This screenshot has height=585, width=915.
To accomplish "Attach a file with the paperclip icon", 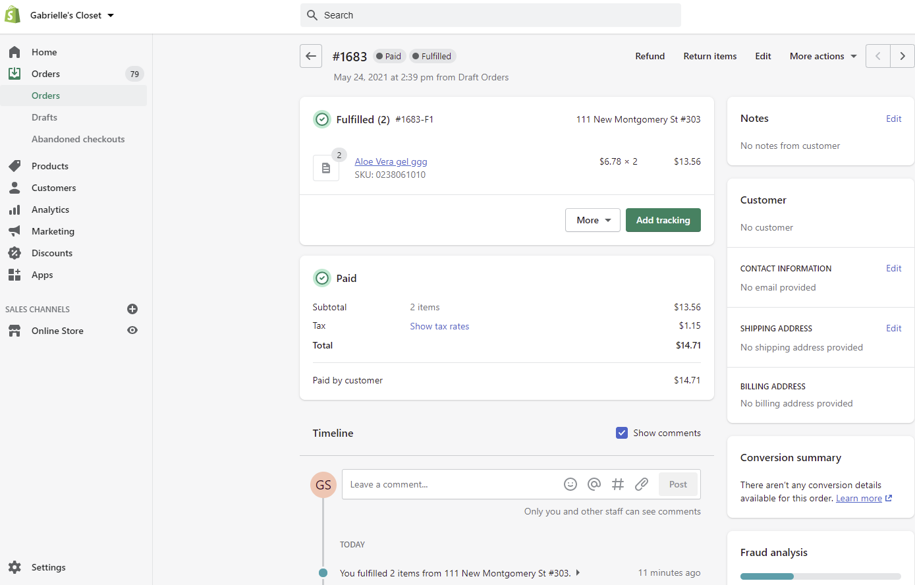I will (642, 484).
